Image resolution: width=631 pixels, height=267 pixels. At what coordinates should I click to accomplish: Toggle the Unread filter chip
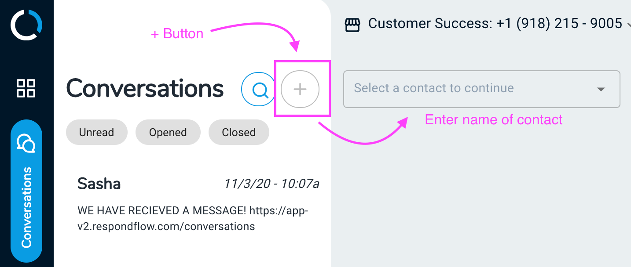[x=96, y=132]
